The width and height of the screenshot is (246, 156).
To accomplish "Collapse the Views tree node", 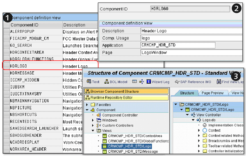I will (x=93, y=131).
